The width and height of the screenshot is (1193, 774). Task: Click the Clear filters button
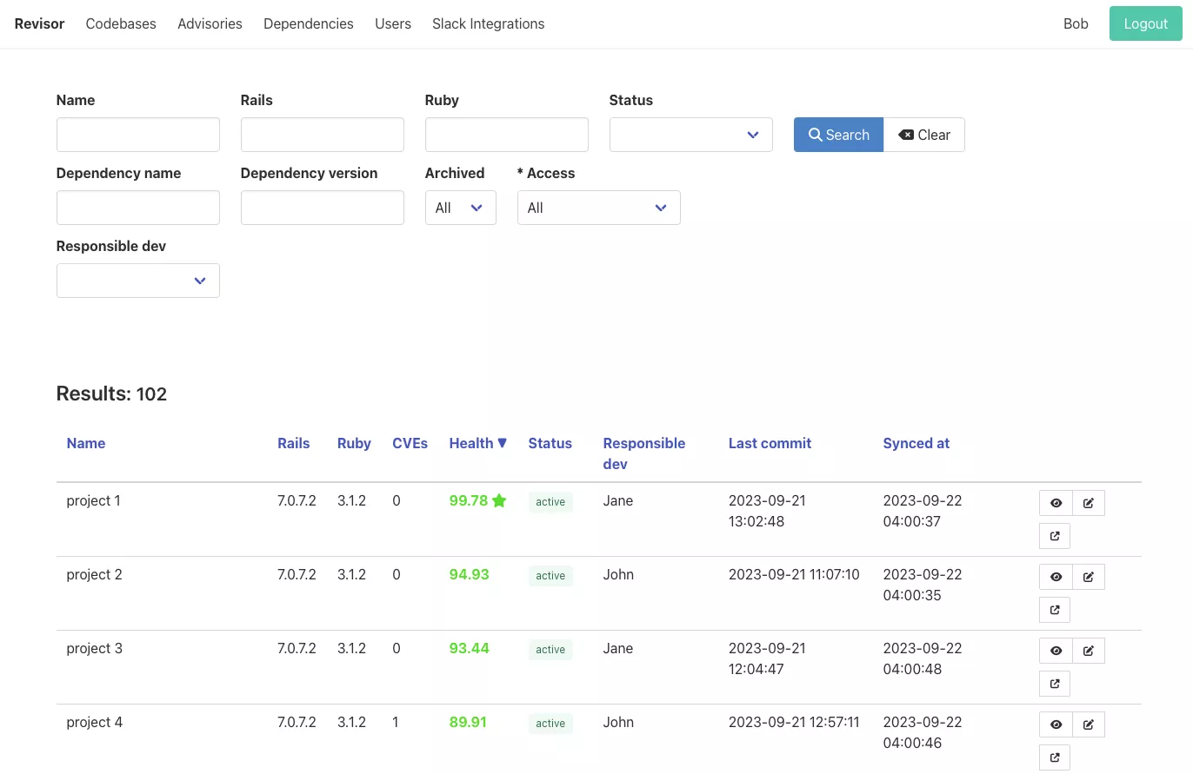click(924, 135)
